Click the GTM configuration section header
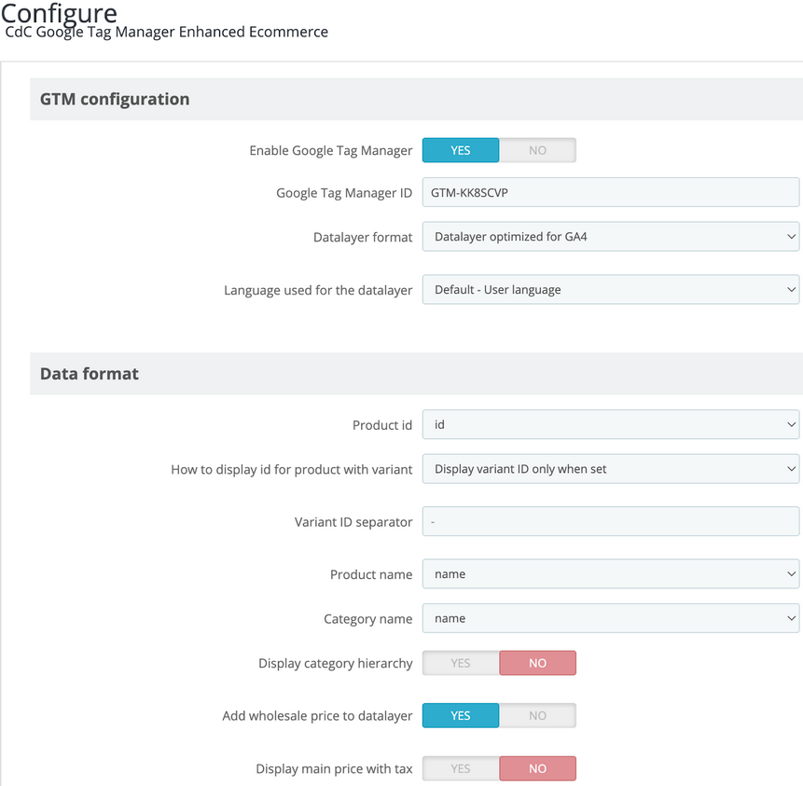 tap(115, 100)
